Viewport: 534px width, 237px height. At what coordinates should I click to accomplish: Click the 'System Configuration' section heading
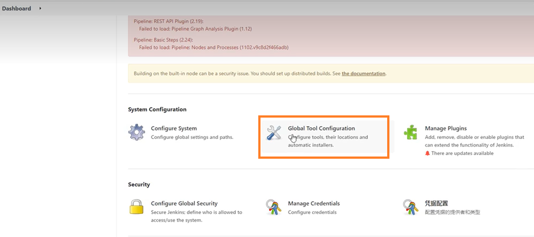point(158,110)
